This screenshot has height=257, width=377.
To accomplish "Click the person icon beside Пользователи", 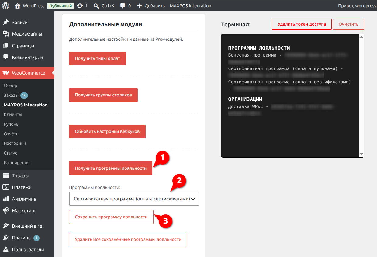I will point(6,249).
